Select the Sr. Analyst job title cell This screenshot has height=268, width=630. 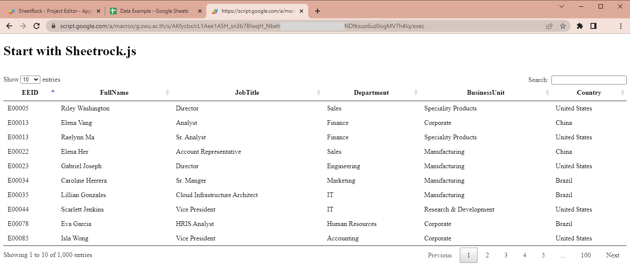pyautogui.click(x=191, y=137)
